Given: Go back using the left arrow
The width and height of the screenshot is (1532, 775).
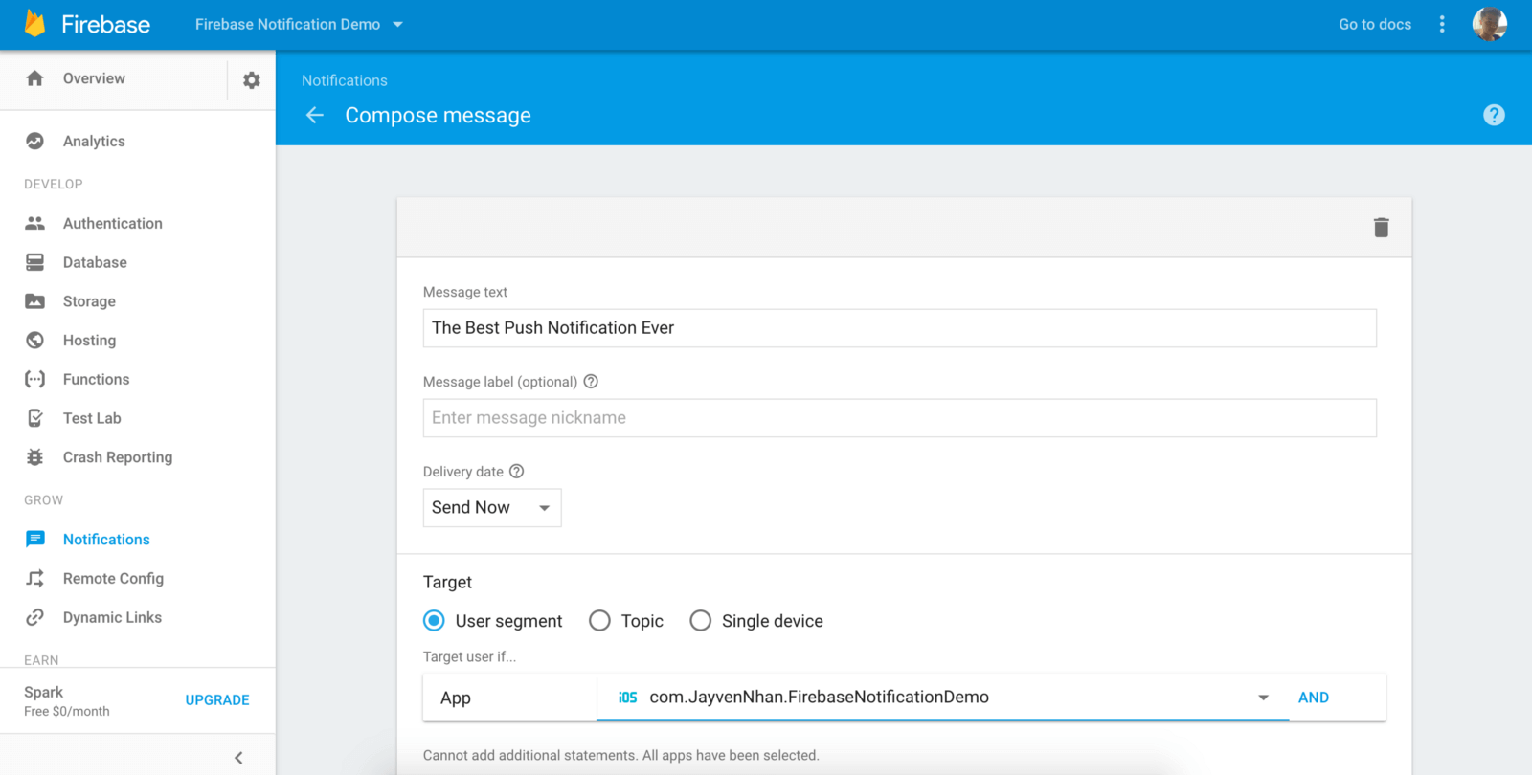Looking at the screenshot, I should click(x=315, y=115).
